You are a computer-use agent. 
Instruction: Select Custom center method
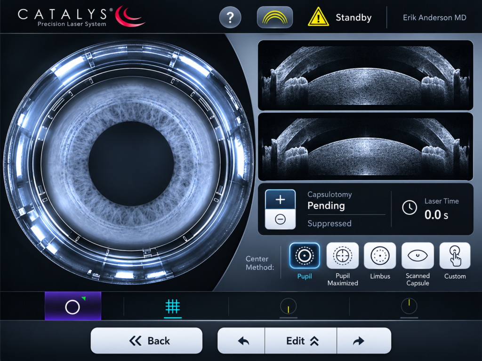coord(455,256)
